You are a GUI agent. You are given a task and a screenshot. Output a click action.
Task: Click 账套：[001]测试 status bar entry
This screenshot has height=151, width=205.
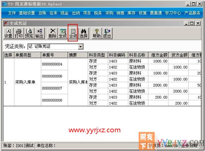(x=18, y=146)
